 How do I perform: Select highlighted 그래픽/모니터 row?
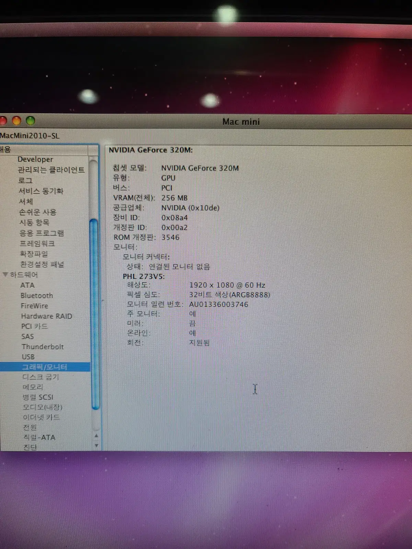pyautogui.click(x=45, y=367)
